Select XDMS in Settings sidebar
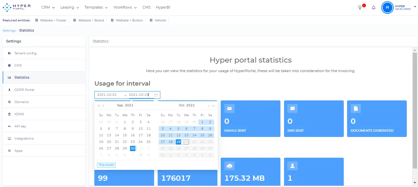The image size is (418, 187). (x=44, y=114)
